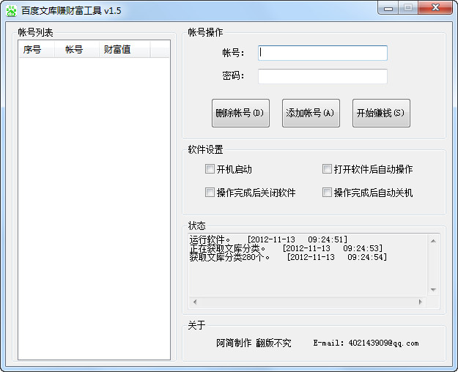Image resolution: width=458 pixels, height=372 pixels.
Task: Sort by the 序号 column header
Action: coord(37,49)
